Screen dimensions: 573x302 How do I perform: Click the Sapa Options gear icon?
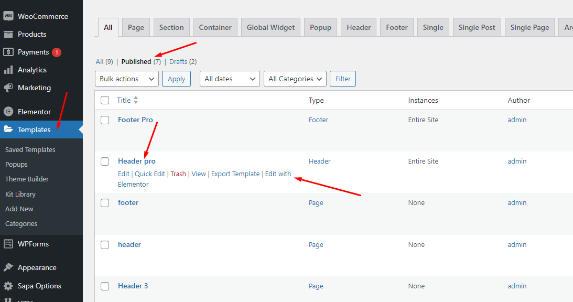coord(8,286)
